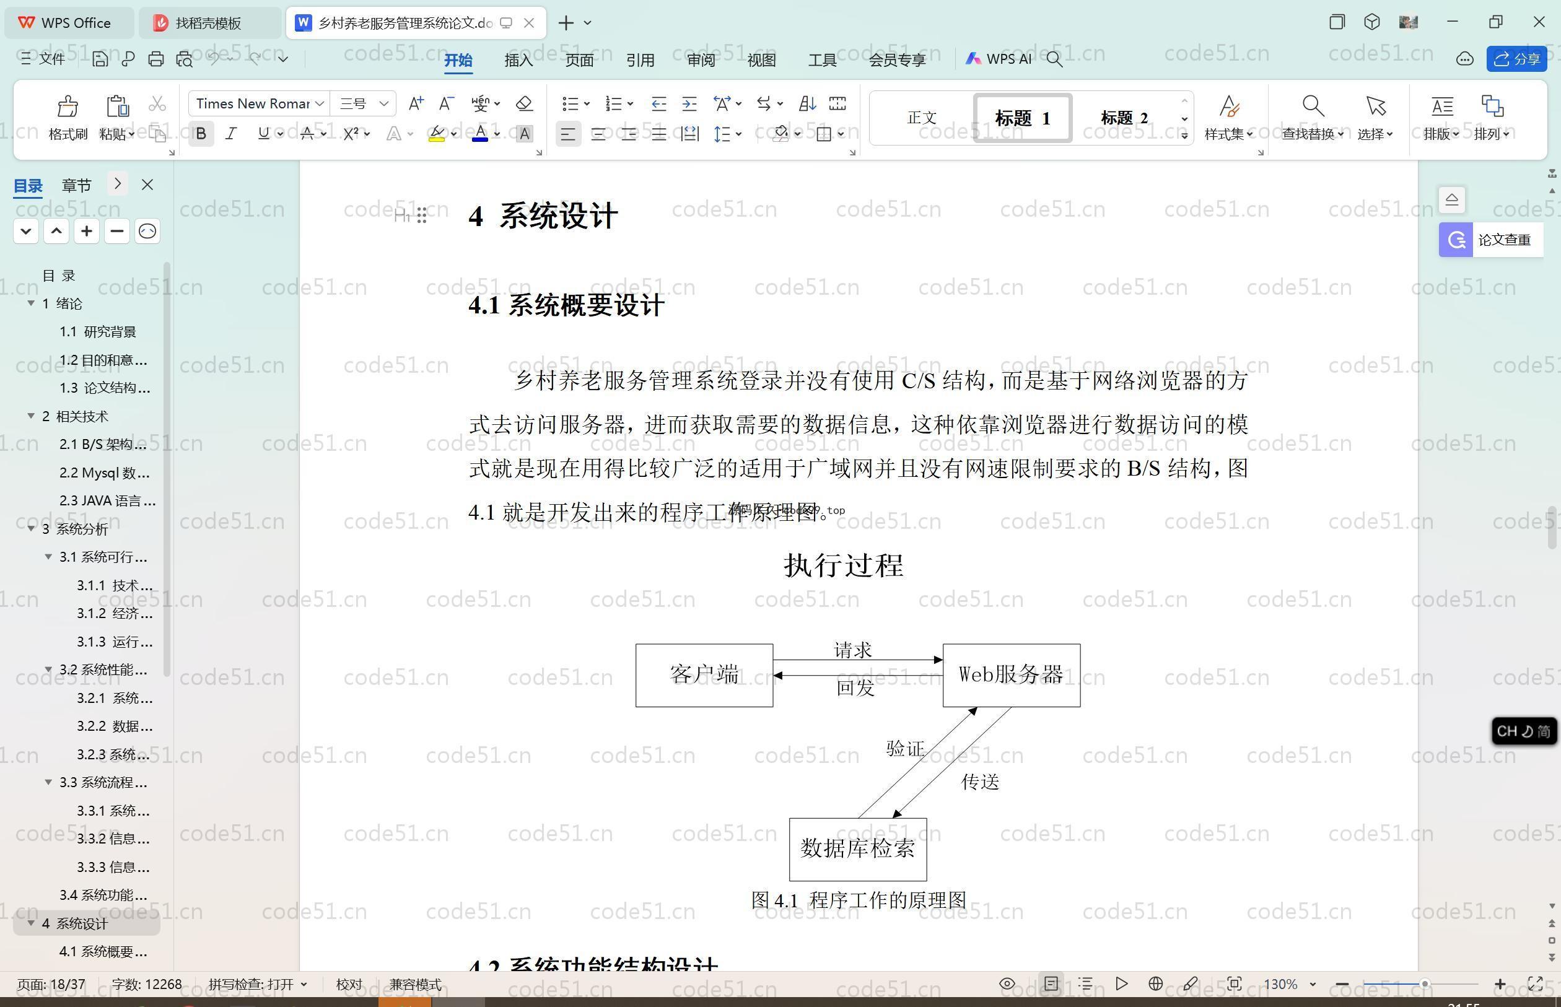Toggle justify alignment button
1561x1007 pixels.
[658, 134]
